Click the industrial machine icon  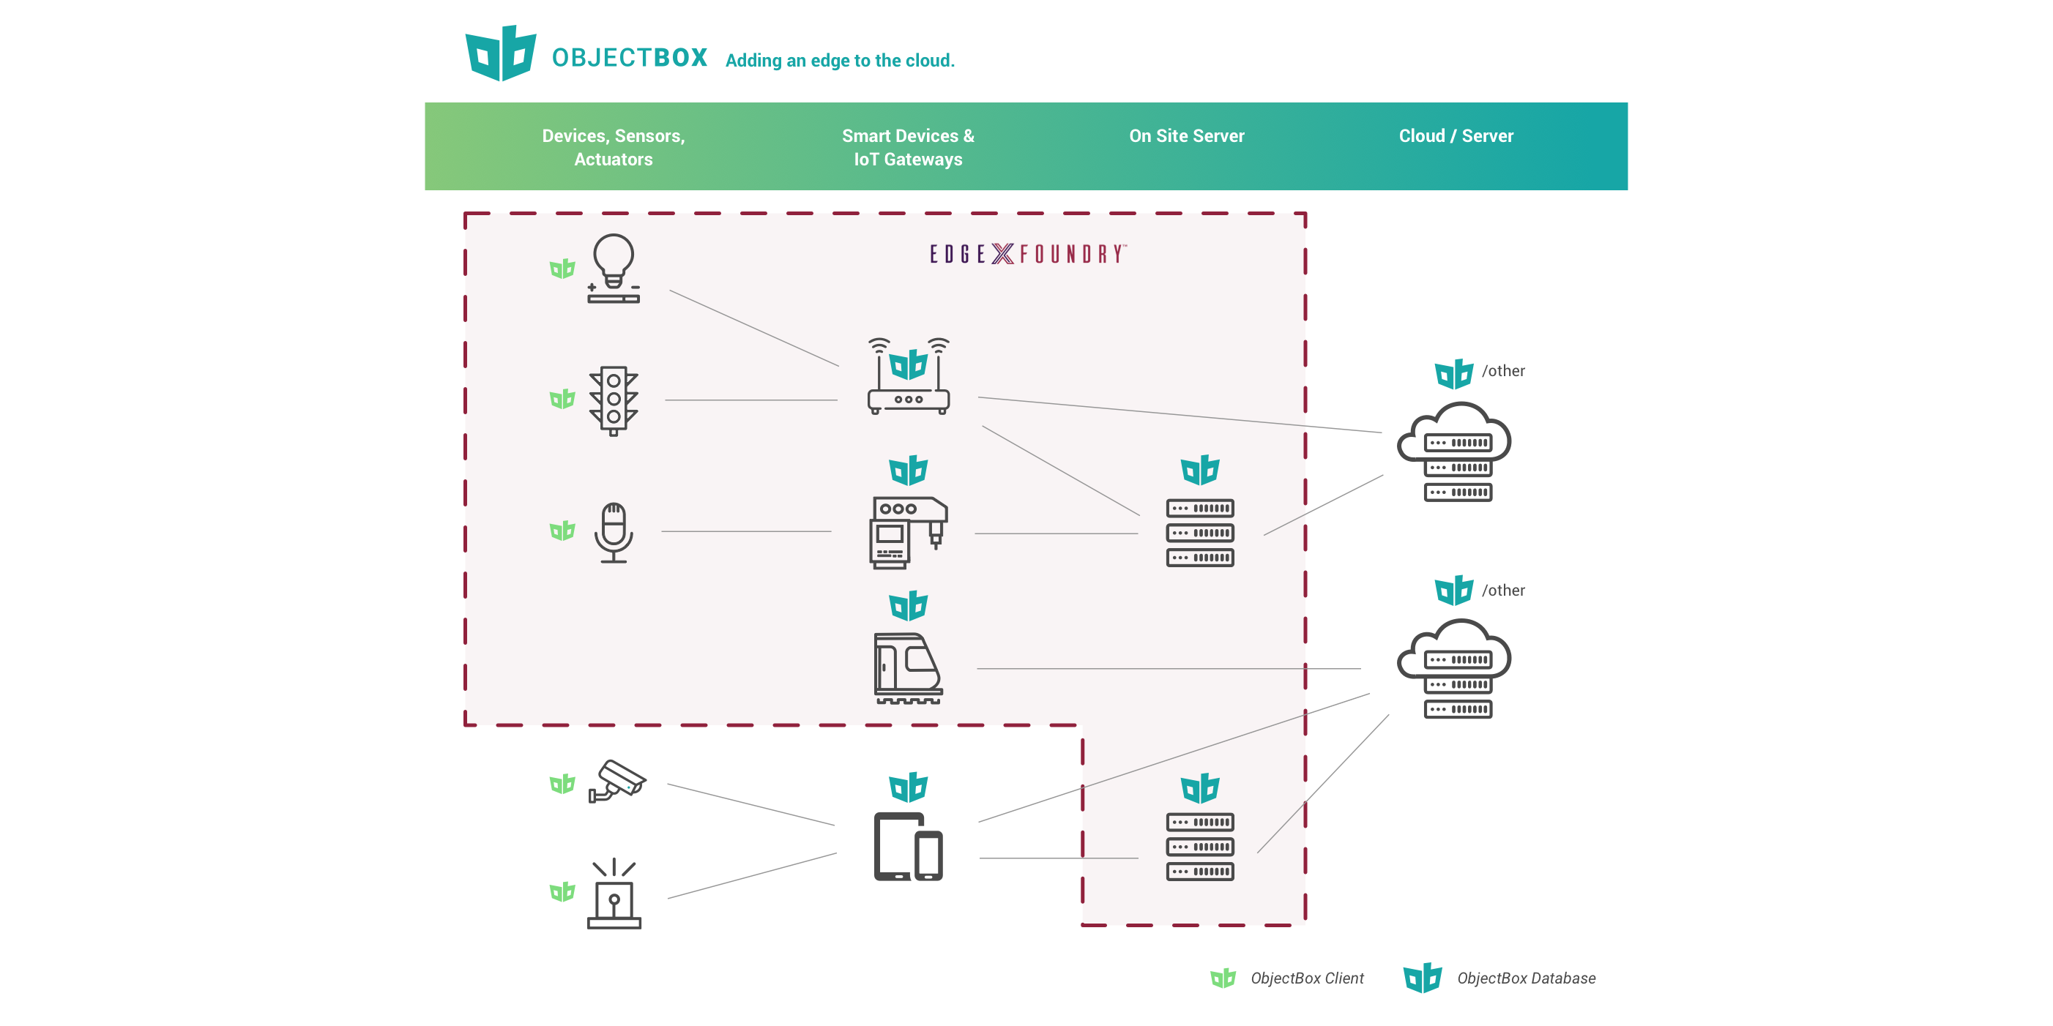click(909, 532)
